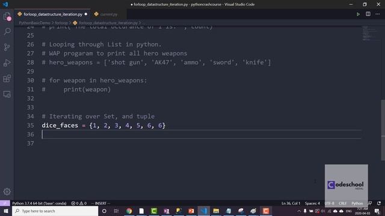Open notifications bell in status bar

click(379, 203)
